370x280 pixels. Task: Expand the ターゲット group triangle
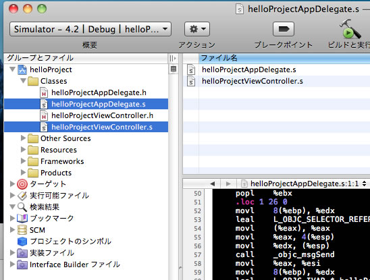tap(12, 184)
